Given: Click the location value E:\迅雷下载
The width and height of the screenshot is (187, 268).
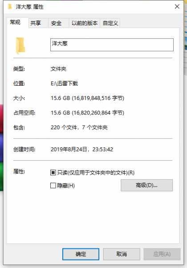Looking at the screenshot, I should 65,84.
